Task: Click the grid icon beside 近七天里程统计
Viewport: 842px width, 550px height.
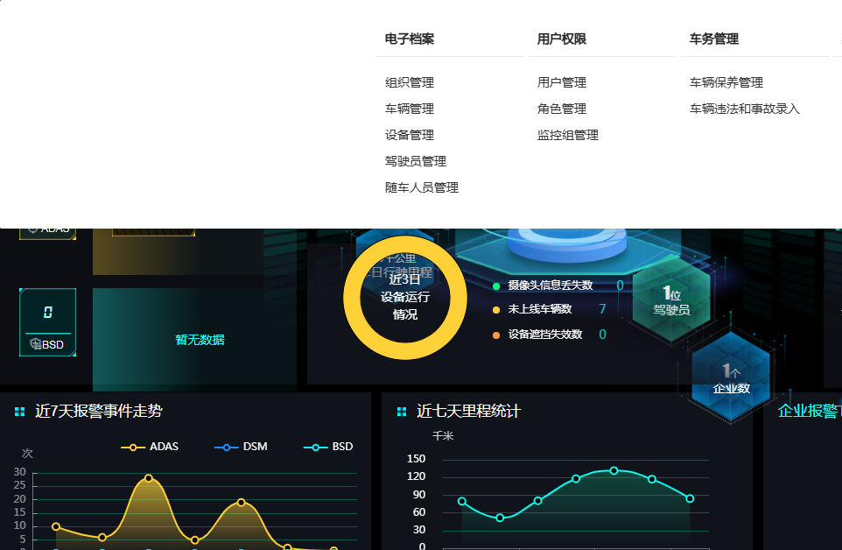Action: 402,412
